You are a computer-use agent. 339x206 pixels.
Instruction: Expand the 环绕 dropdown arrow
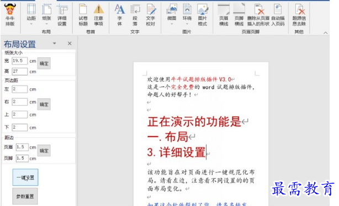pos(187,24)
